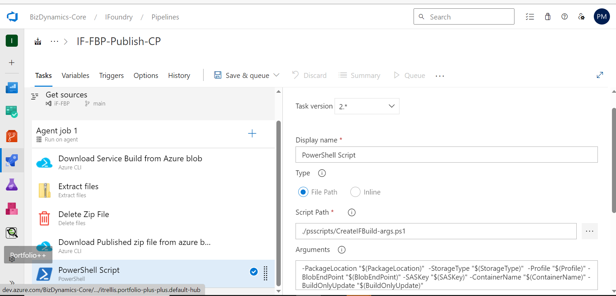Screen dimensions: 616x296
Task: Switch to the Options tab
Action: click(146, 75)
